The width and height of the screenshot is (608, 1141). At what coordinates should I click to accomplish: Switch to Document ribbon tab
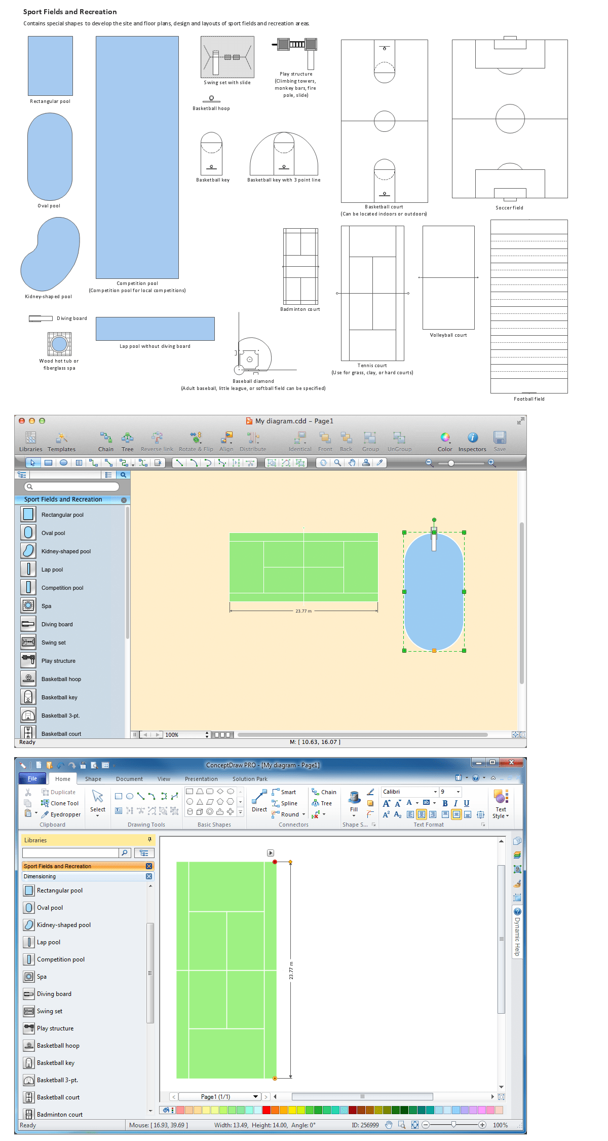129,779
